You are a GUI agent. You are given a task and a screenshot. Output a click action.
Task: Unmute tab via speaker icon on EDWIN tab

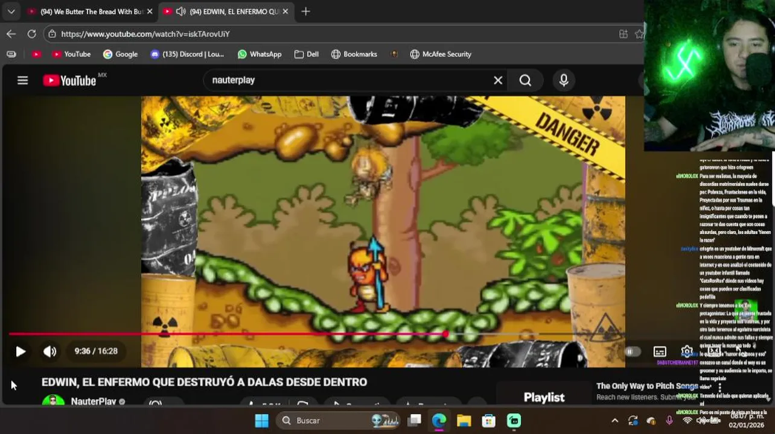180,11
